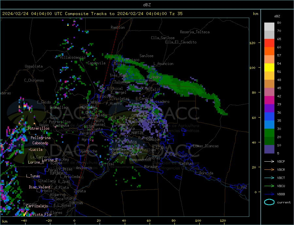
Task: Click the Pellegrina map label
Action: point(41,138)
